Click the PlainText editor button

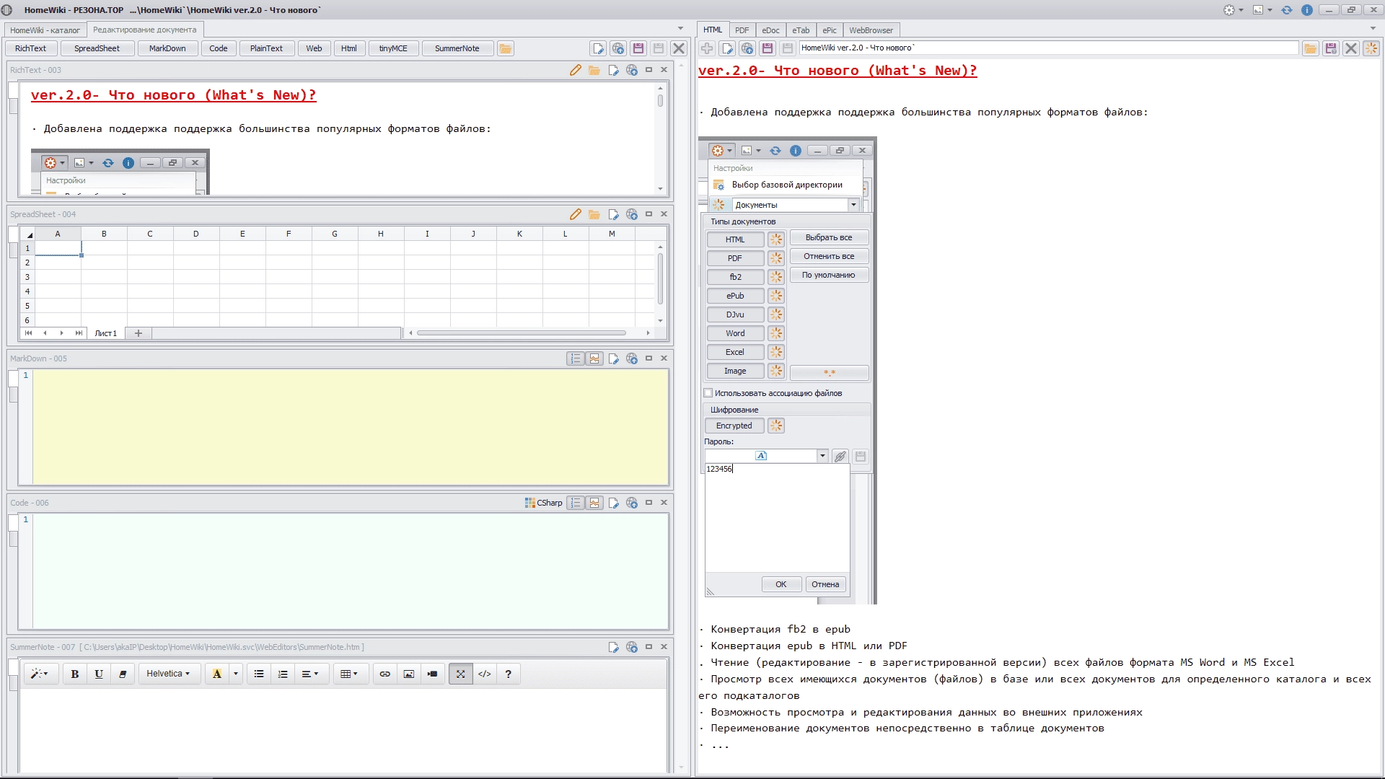(266, 48)
